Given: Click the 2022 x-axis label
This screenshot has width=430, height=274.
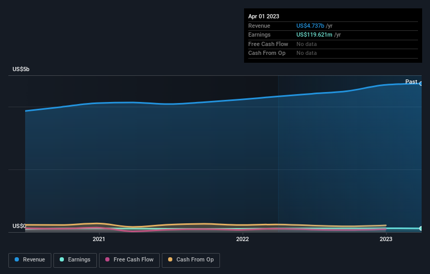Looking at the screenshot, I should tap(242, 239).
